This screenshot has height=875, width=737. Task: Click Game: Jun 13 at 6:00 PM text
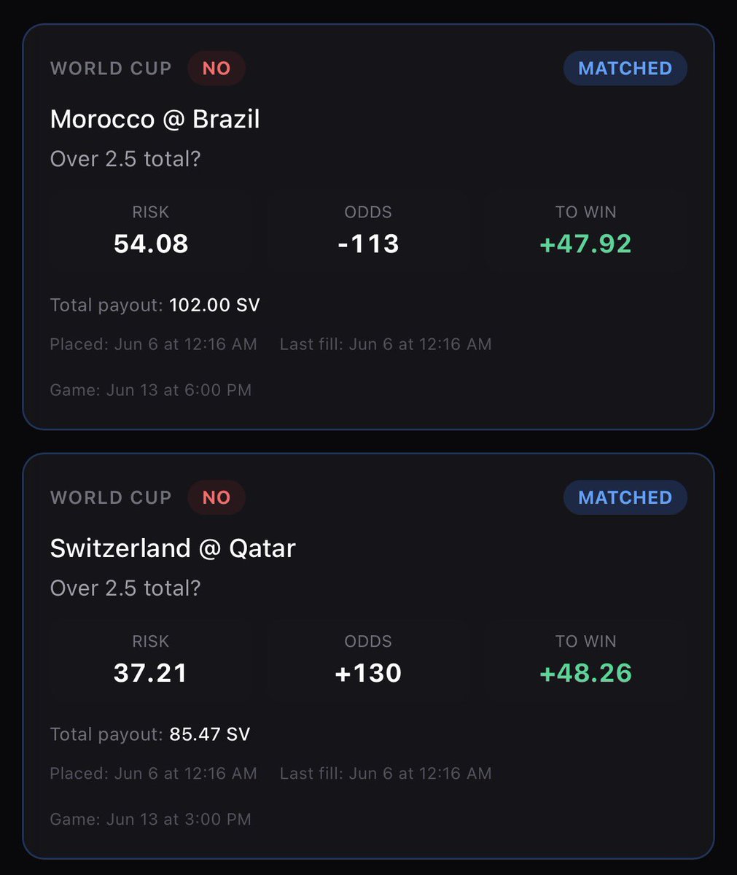(x=151, y=390)
